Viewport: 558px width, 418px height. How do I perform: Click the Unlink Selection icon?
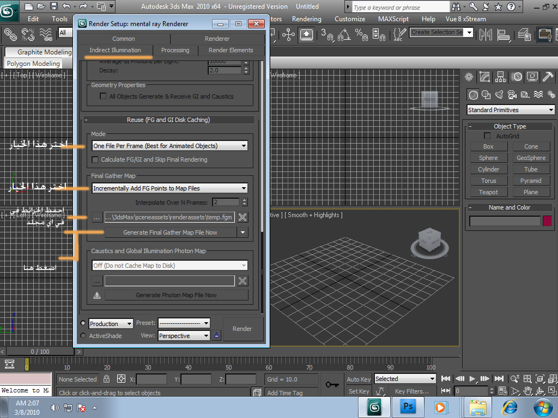(x=28, y=34)
